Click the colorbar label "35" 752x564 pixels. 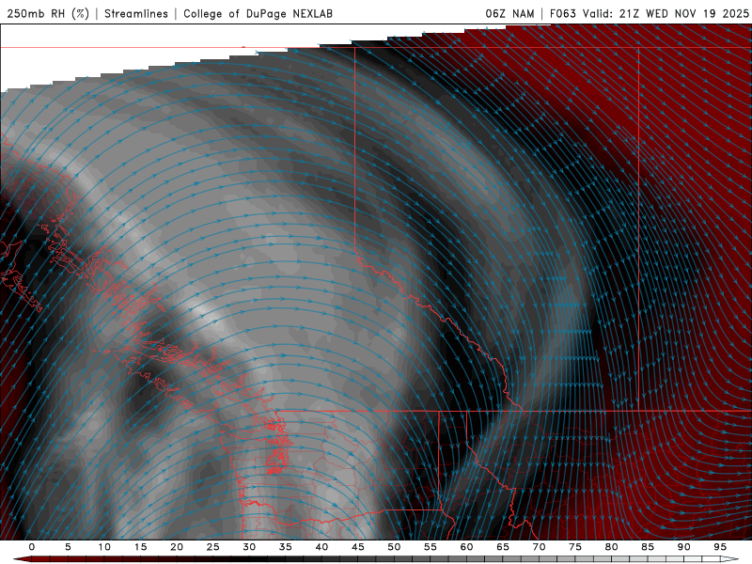[286, 547]
